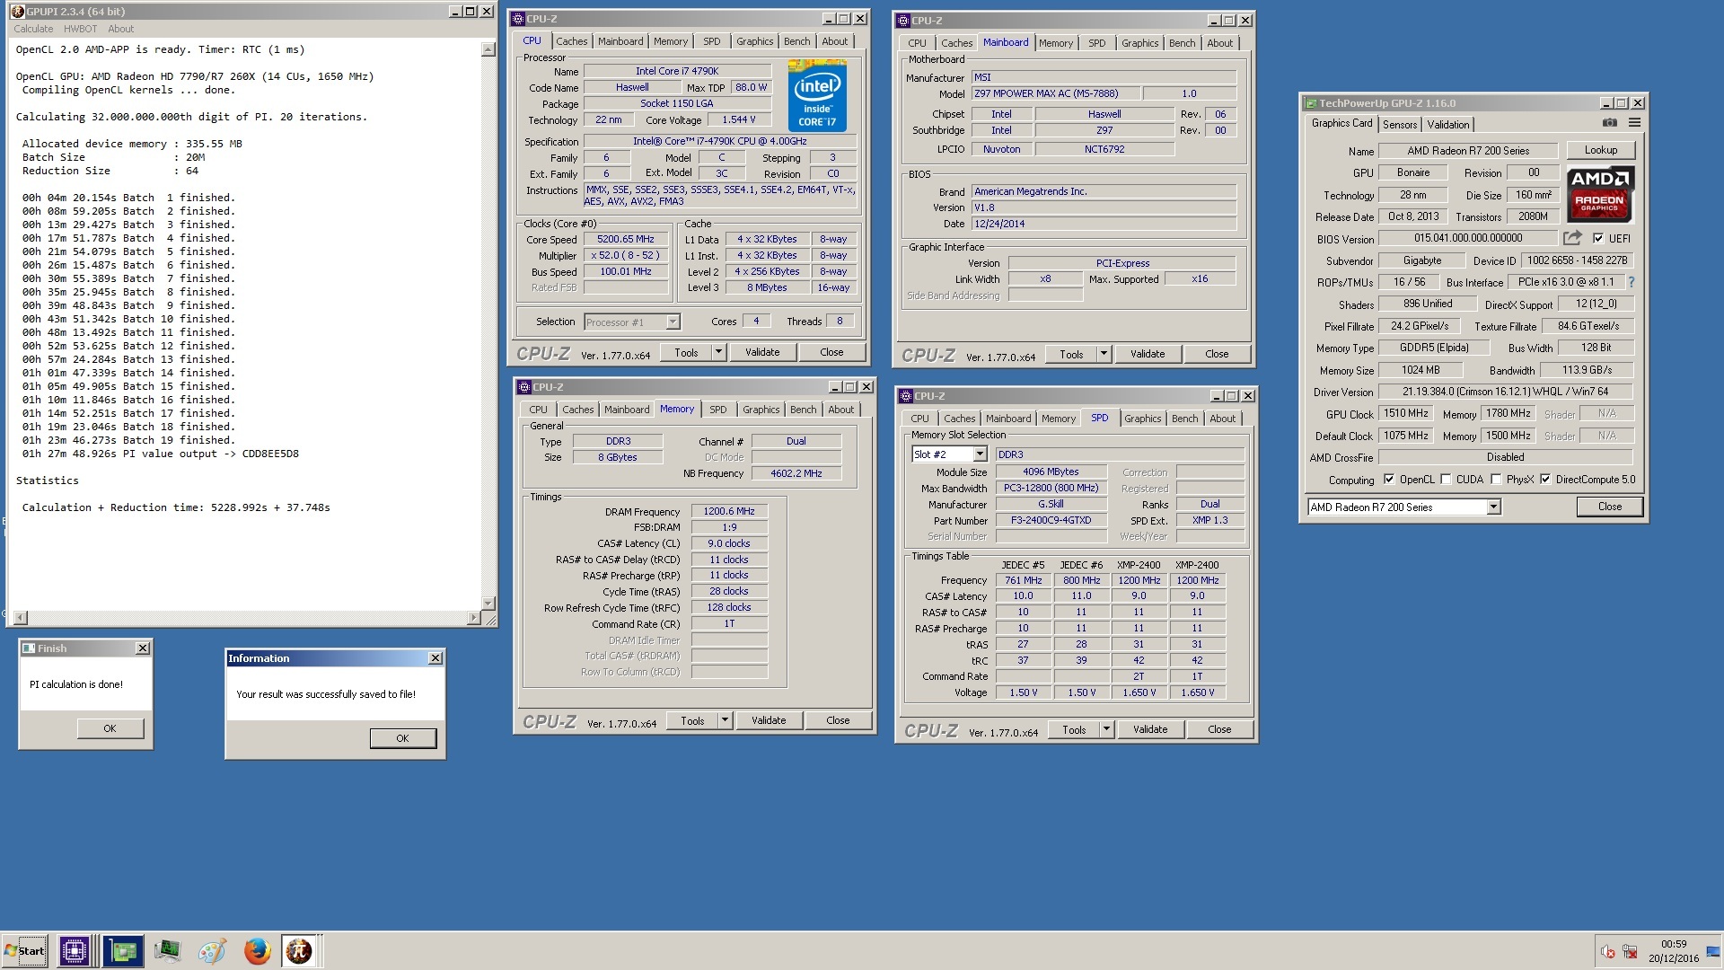Click the BIOS share/export icon in GPU-Z
The width and height of the screenshot is (1724, 970).
click(1572, 238)
